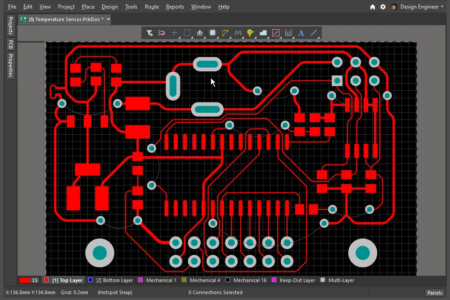Open the selection filter tool
This screenshot has width=450, height=300.
149,33
